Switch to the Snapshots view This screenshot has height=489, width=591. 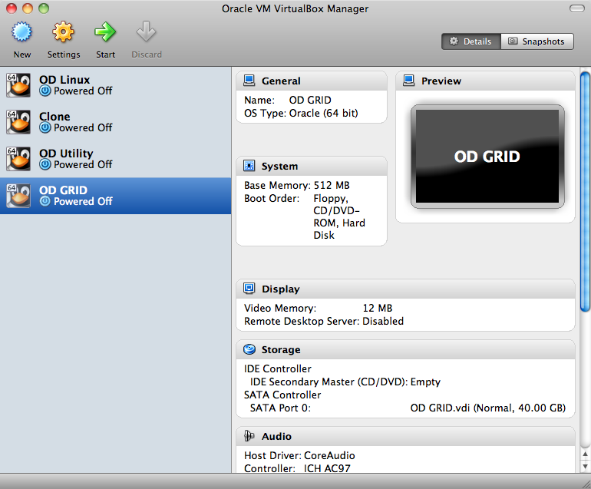537,41
